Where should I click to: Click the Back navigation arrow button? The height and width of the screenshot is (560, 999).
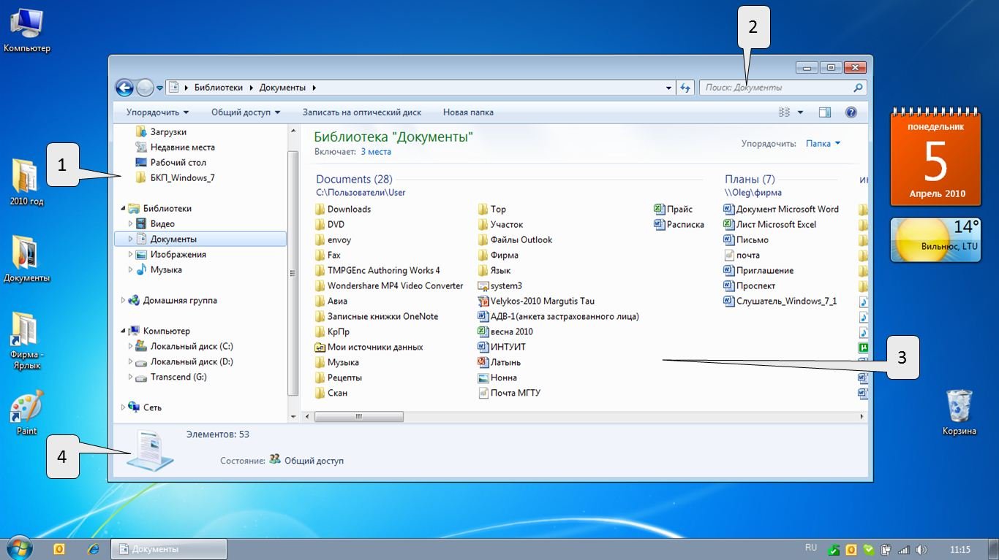coord(124,88)
